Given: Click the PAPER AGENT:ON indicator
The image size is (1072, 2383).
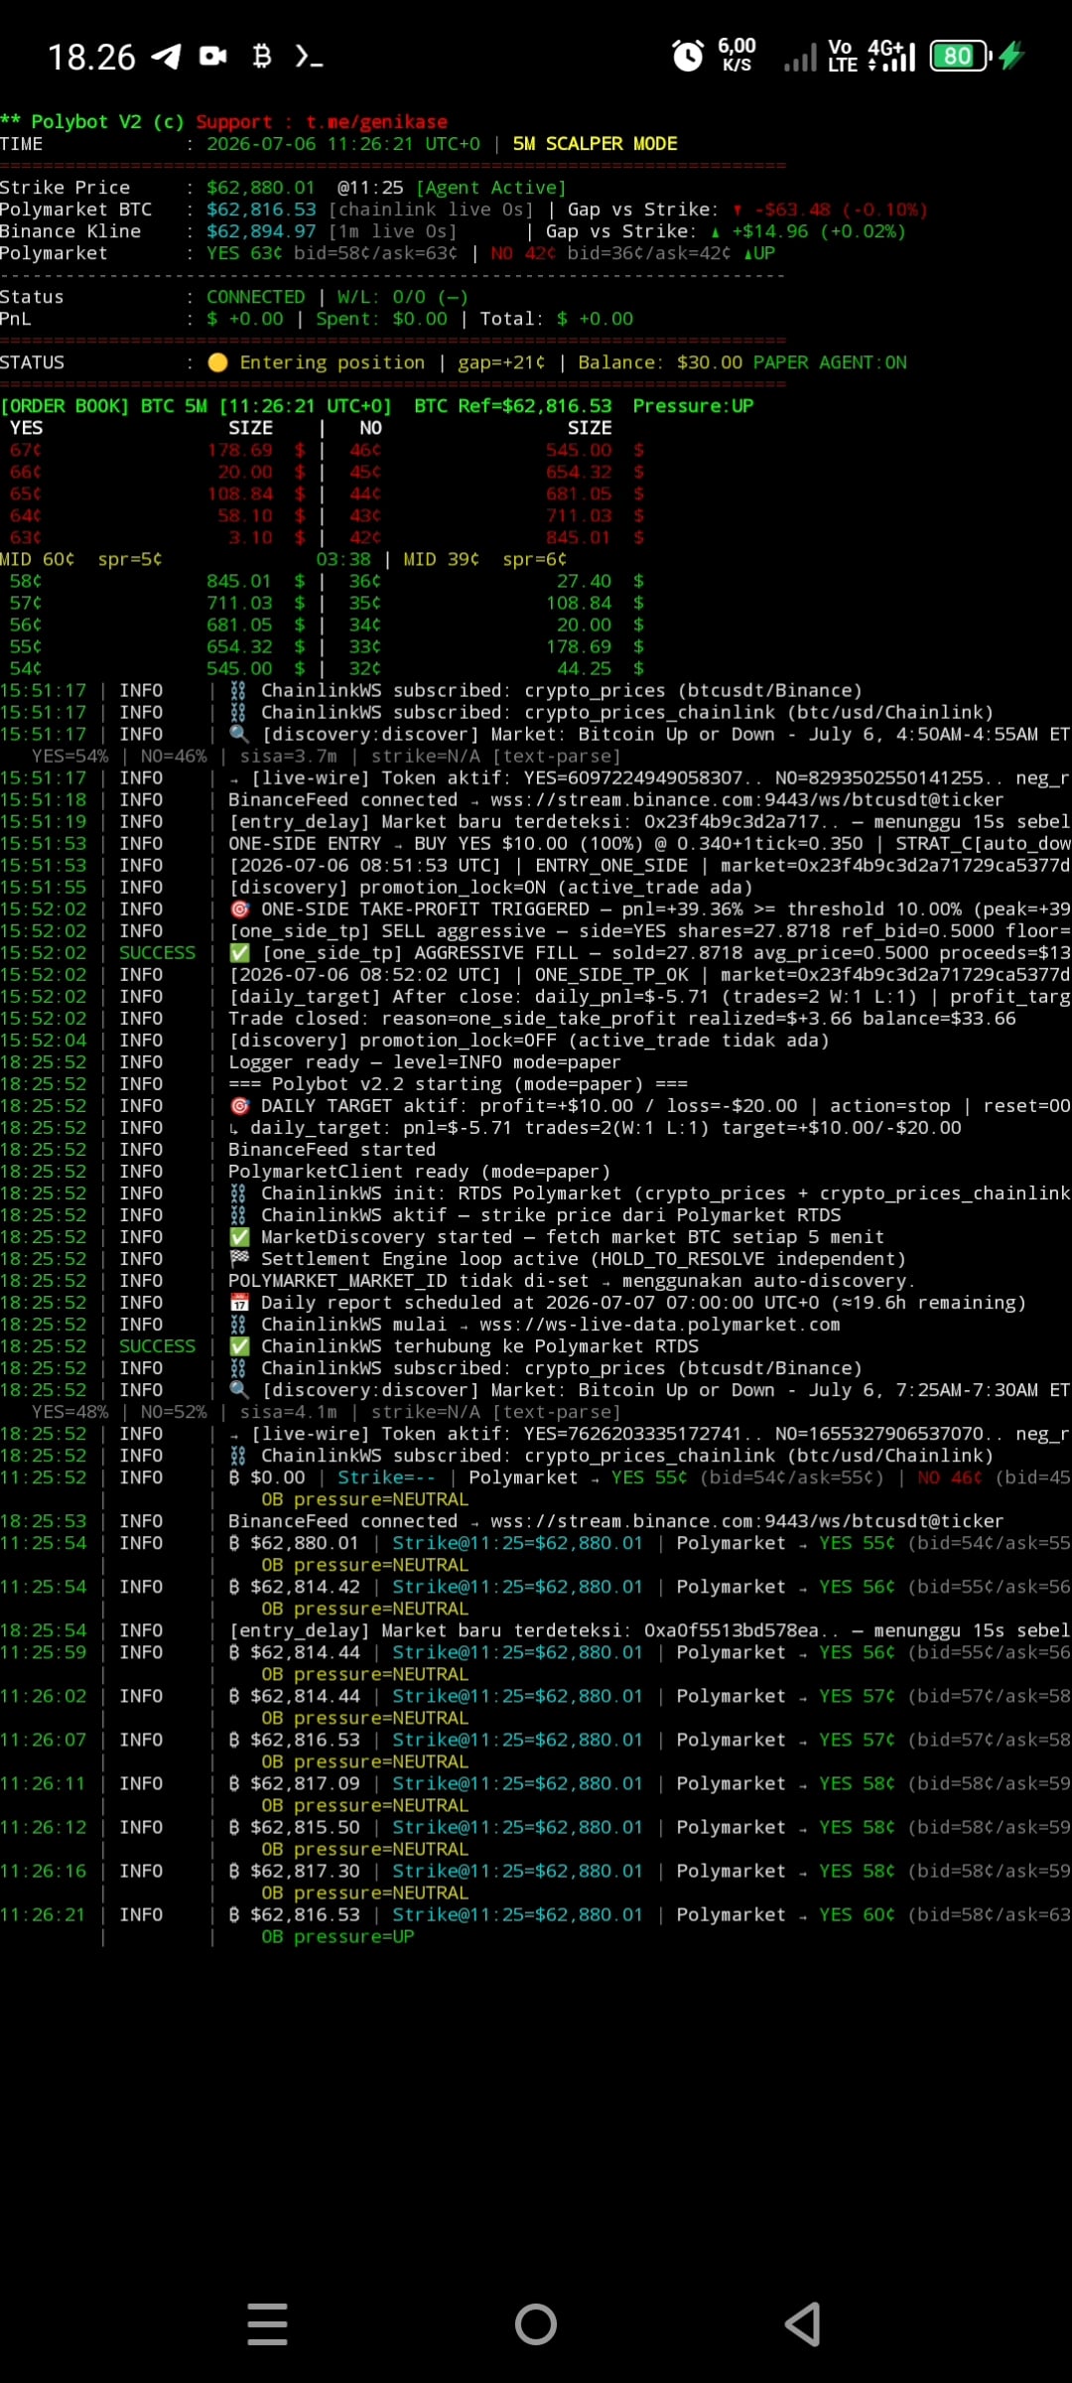Looking at the screenshot, I should point(830,362).
